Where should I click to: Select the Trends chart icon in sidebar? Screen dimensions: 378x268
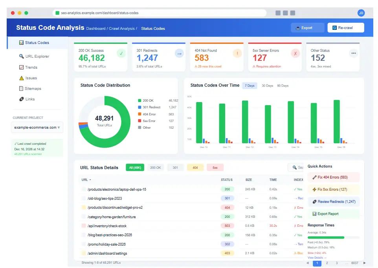(21, 67)
